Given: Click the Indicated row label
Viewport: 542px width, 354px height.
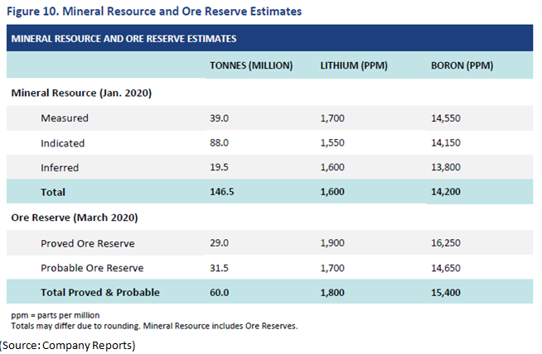Looking at the screenshot, I should pos(63,143).
